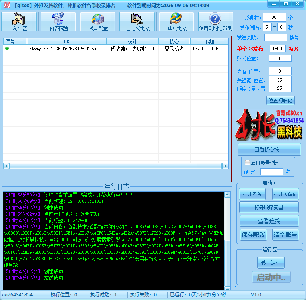Select the 127.0.0.1 proxy cell

209,49
